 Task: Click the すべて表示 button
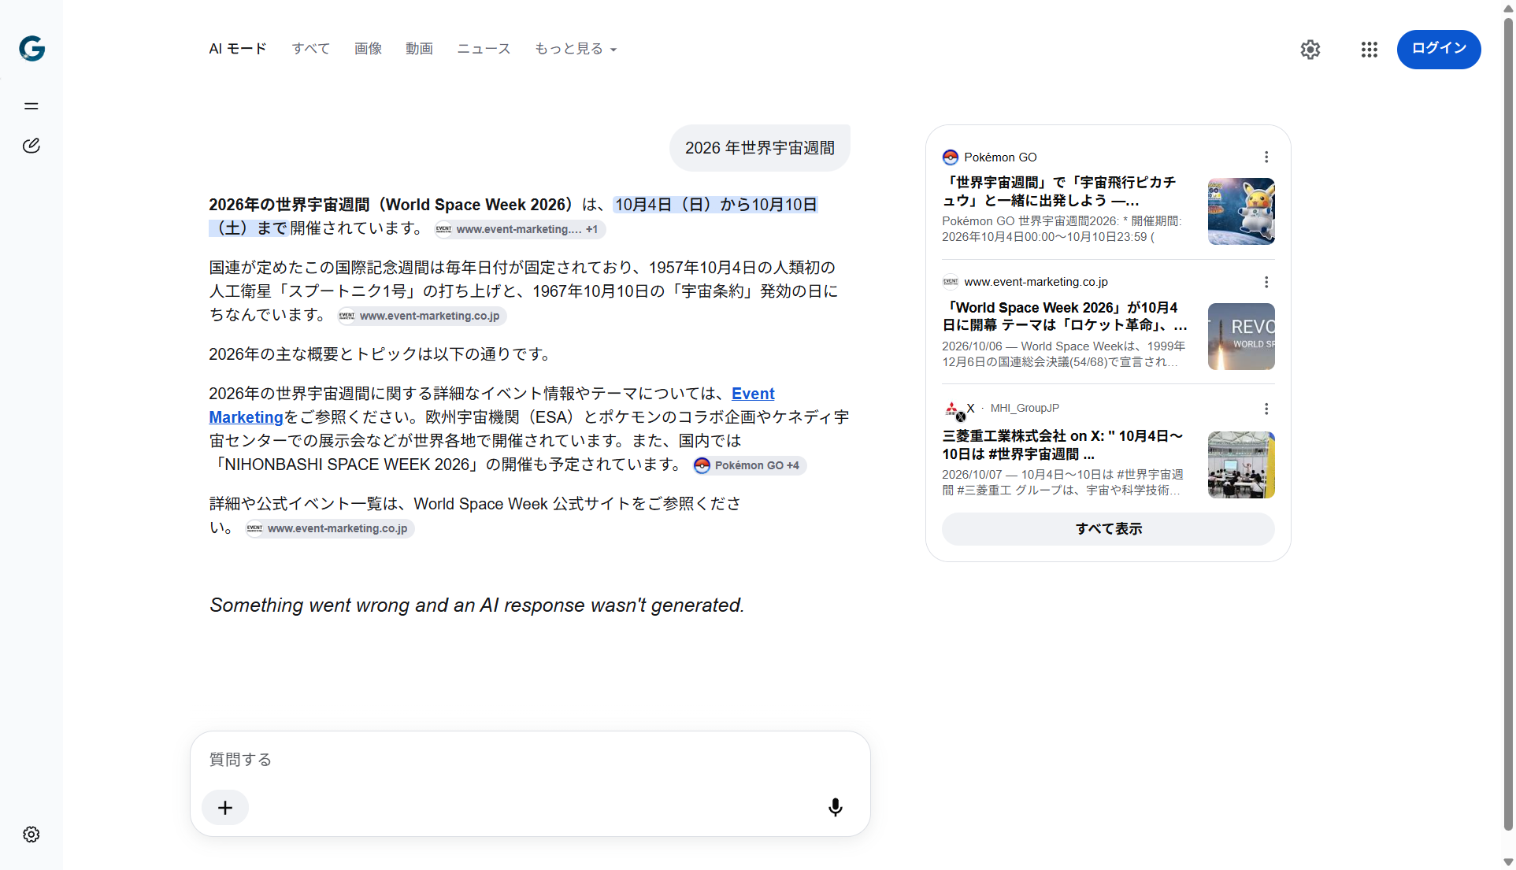click(1108, 529)
